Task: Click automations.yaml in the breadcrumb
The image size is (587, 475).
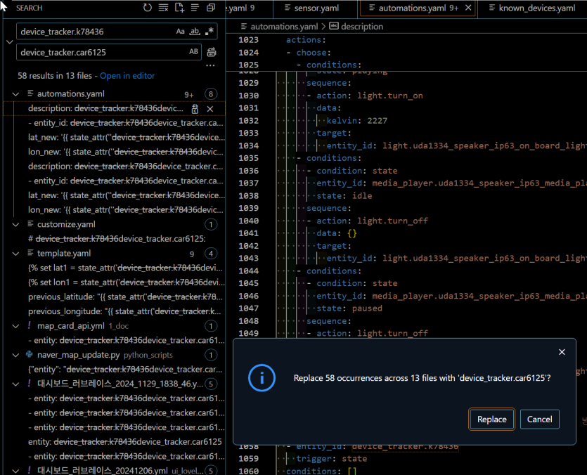Action: [x=284, y=27]
